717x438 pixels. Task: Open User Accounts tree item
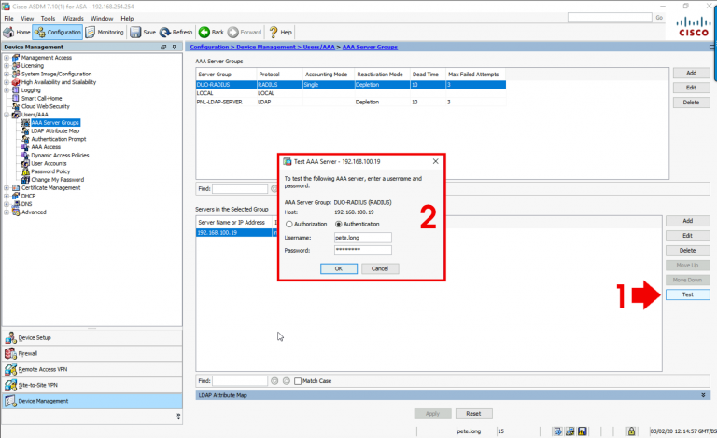[49, 163]
